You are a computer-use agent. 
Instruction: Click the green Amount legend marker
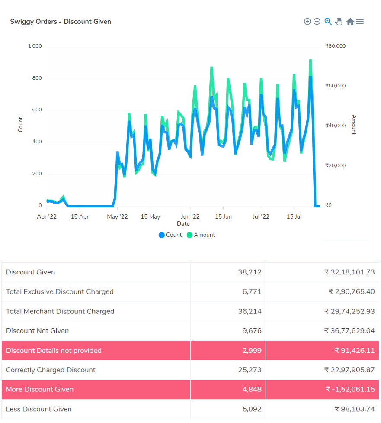click(189, 235)
